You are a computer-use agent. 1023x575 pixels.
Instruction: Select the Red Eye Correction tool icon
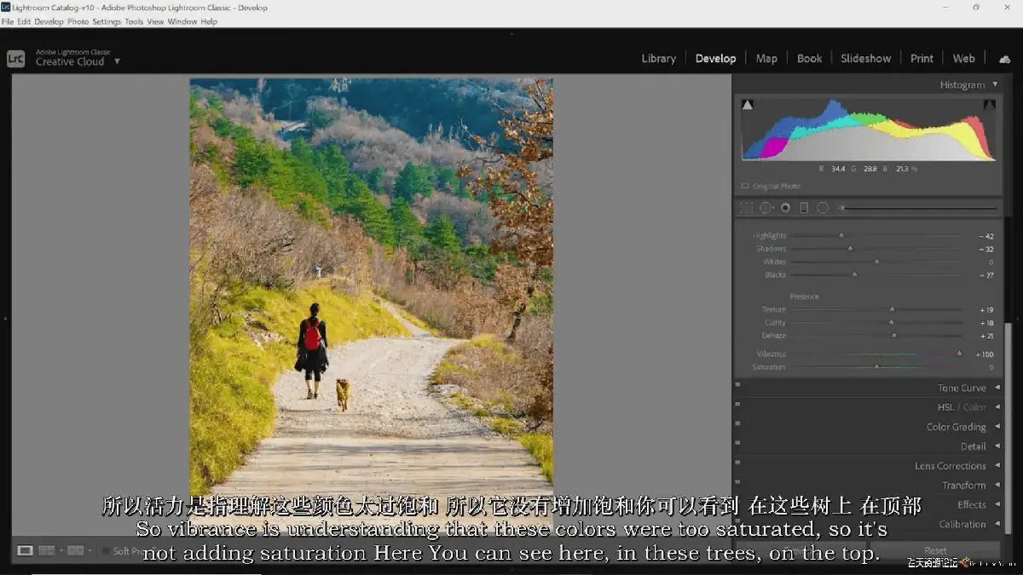[x=785, y=208]
